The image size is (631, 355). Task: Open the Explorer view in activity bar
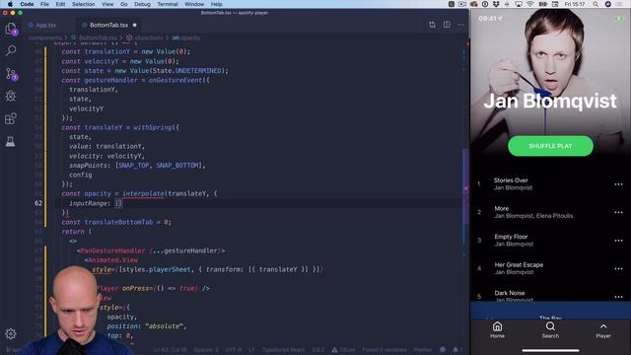click(x=11, y=29)
